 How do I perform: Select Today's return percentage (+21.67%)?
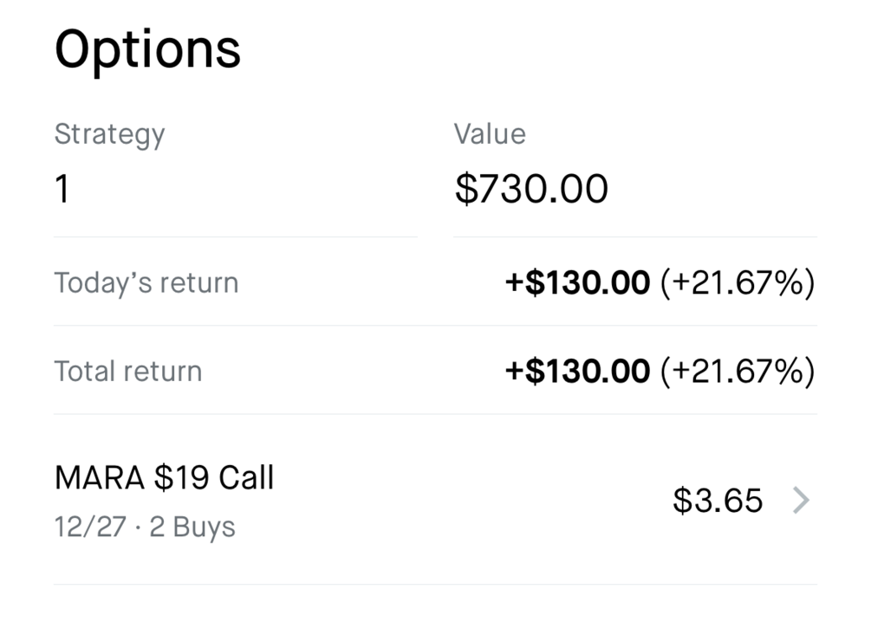[738, 283]
